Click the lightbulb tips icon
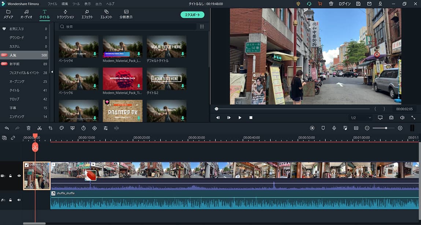 298,4
